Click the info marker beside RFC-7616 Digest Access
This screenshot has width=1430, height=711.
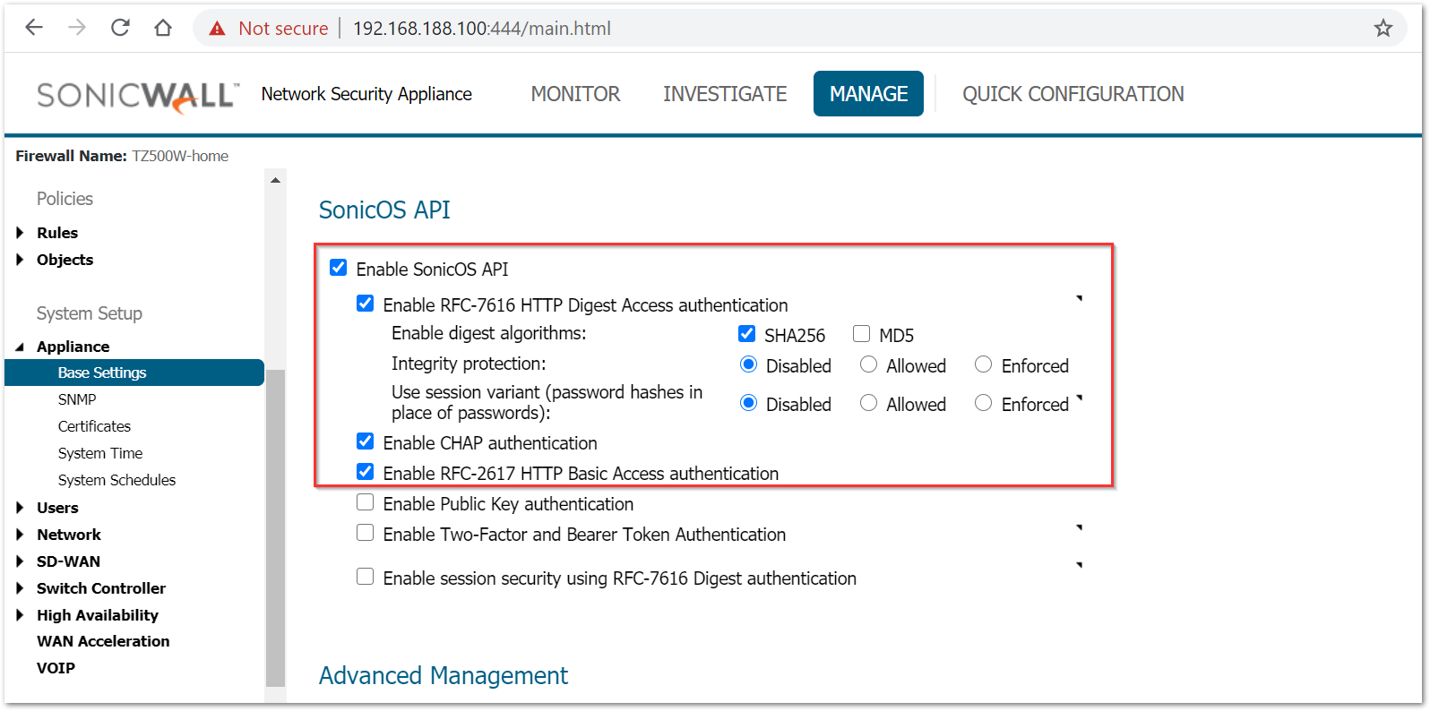pos(1079,297)
